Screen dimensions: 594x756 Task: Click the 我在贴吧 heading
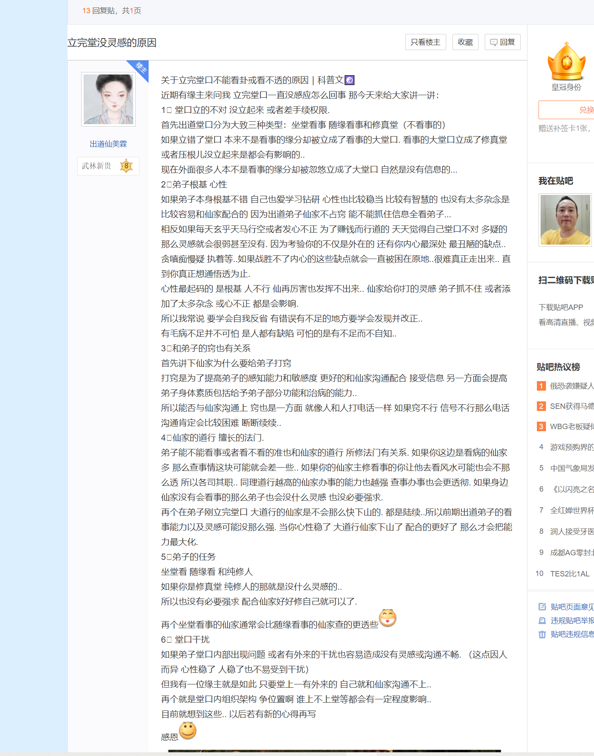click(x=556, y=181)
